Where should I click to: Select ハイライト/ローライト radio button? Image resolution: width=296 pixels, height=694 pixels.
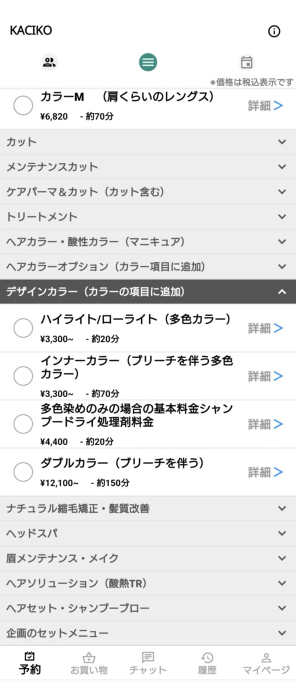(x=23, y=328)
